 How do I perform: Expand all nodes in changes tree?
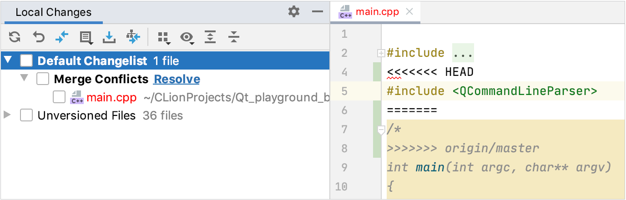click(x=210, y=37)
